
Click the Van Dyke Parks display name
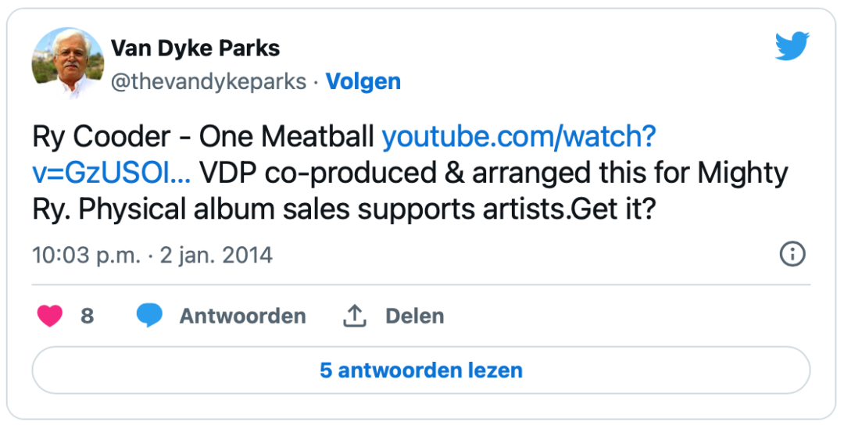pyautogui.click(x=195, y=48)
